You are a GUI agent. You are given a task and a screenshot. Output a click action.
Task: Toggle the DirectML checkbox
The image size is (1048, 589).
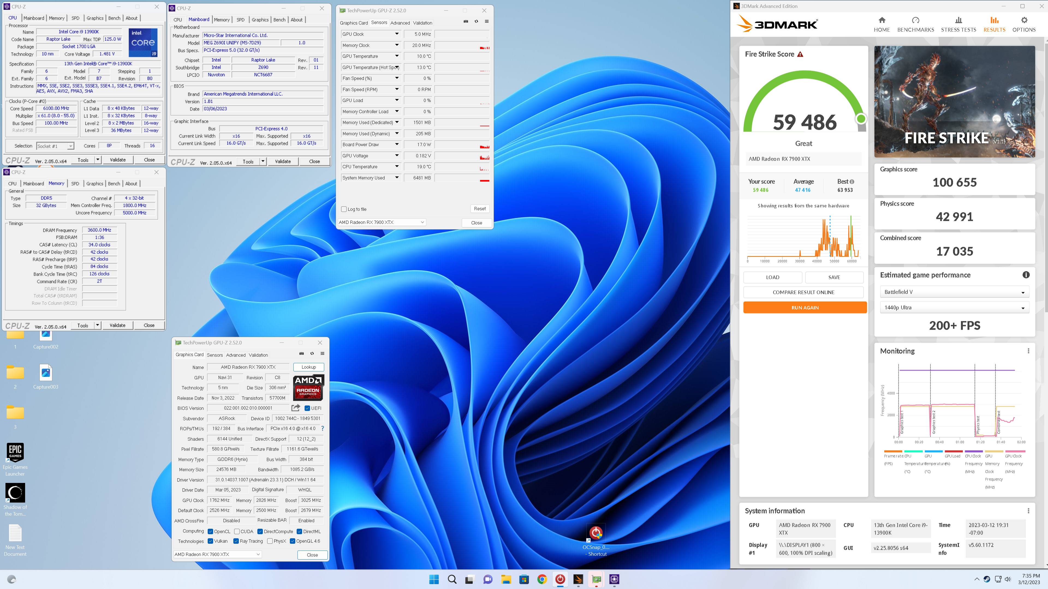[299, 531]
